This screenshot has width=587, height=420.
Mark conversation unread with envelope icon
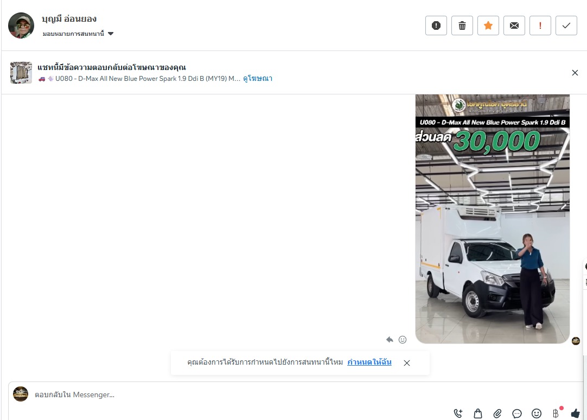click(x=514, y=26)
